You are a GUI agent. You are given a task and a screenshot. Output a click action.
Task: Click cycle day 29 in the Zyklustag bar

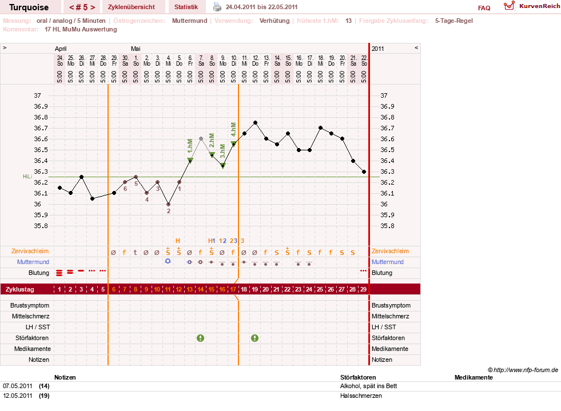pyautogui.click(x=364, y=289)
